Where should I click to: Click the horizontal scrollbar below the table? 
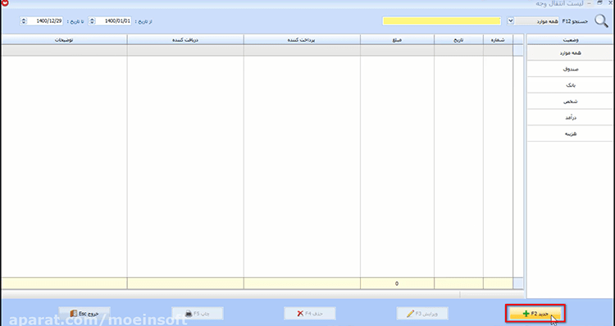262,294
